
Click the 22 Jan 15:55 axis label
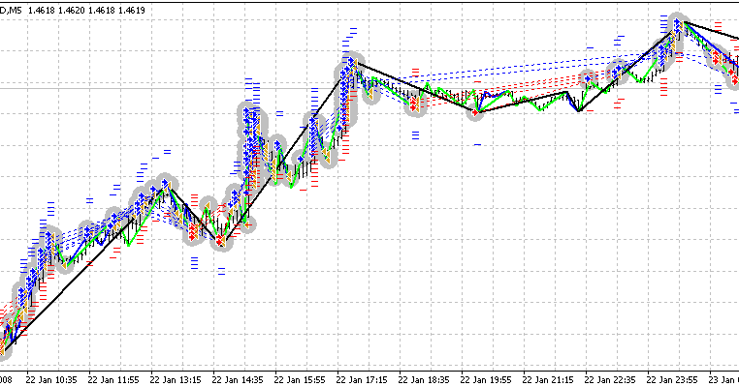[300, 380]
